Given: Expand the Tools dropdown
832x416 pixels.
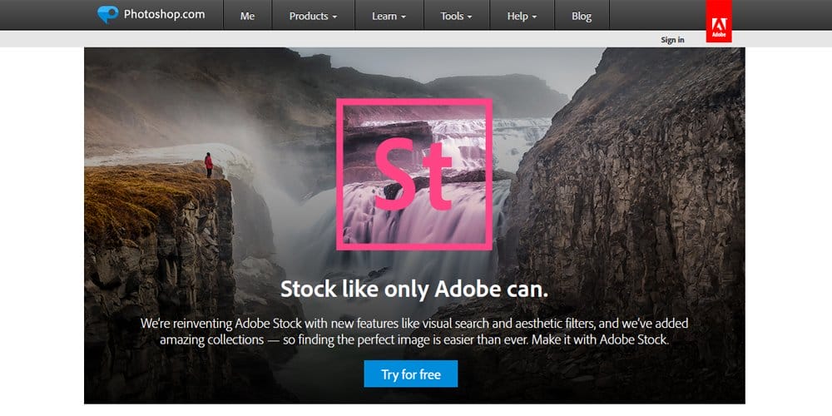Looking at the screenshot, I should click(x=456, y=15).
